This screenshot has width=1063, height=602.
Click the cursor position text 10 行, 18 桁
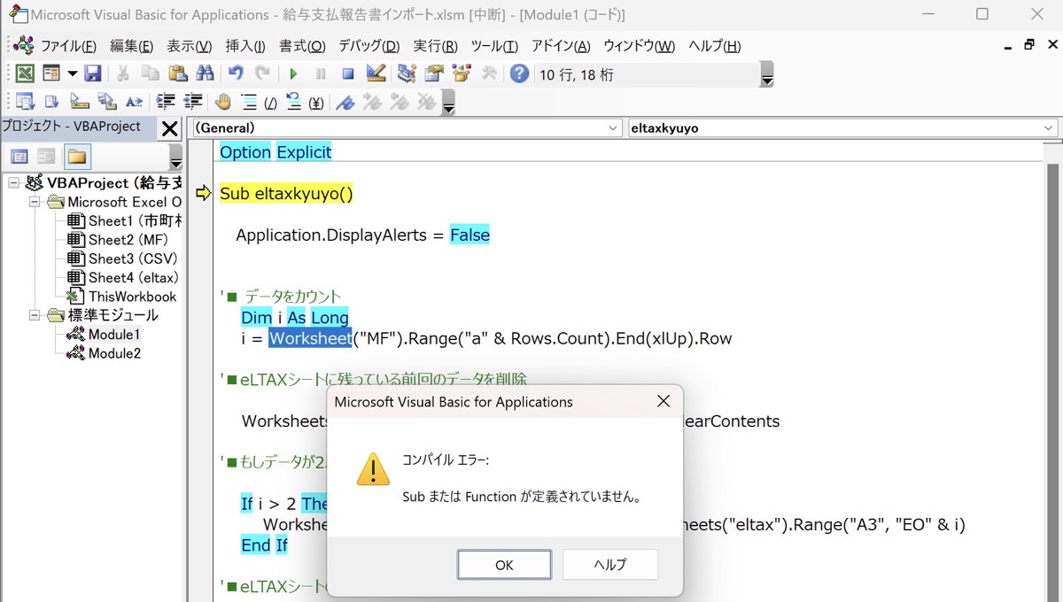coord(577,75)
